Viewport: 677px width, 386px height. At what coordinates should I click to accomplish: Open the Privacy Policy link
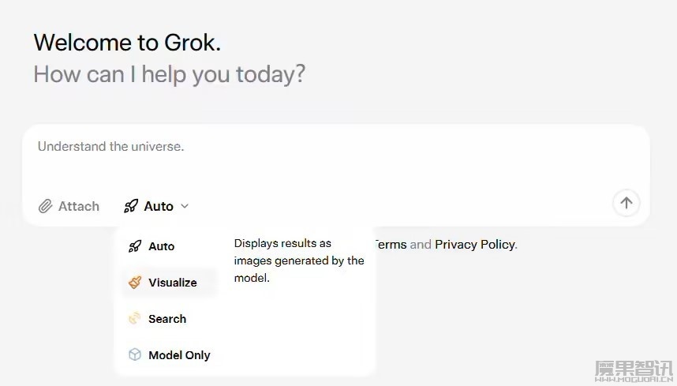[x=475, y=245]
